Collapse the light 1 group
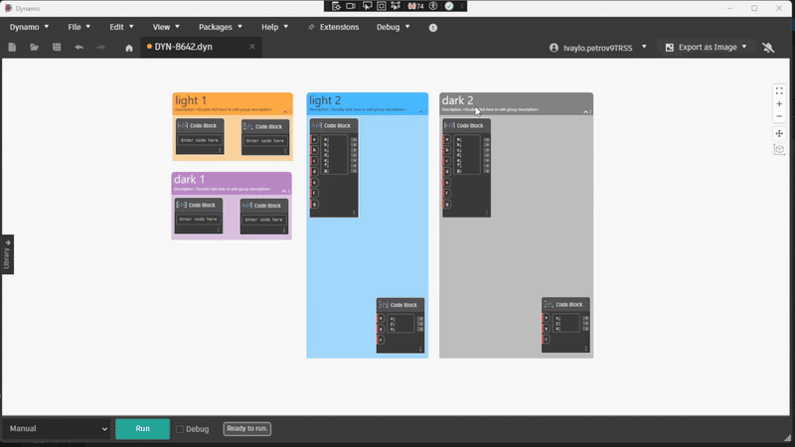Viewport: 795px width, 447px height. (285, 111)
